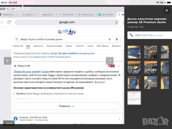Switch to browser tab Намалени

point(7,15)
